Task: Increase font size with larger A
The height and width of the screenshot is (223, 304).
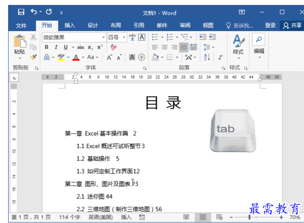Action: click(109, 57)
